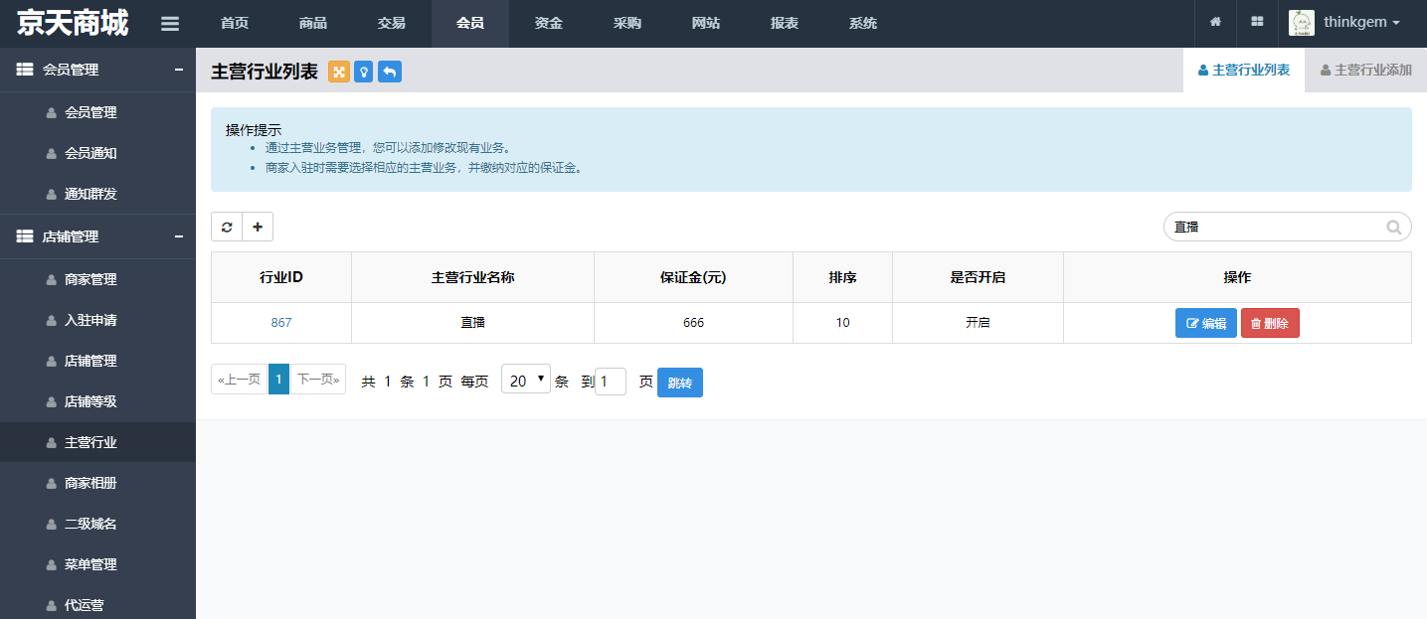Open the 首页 top menu

click(235, 24)
